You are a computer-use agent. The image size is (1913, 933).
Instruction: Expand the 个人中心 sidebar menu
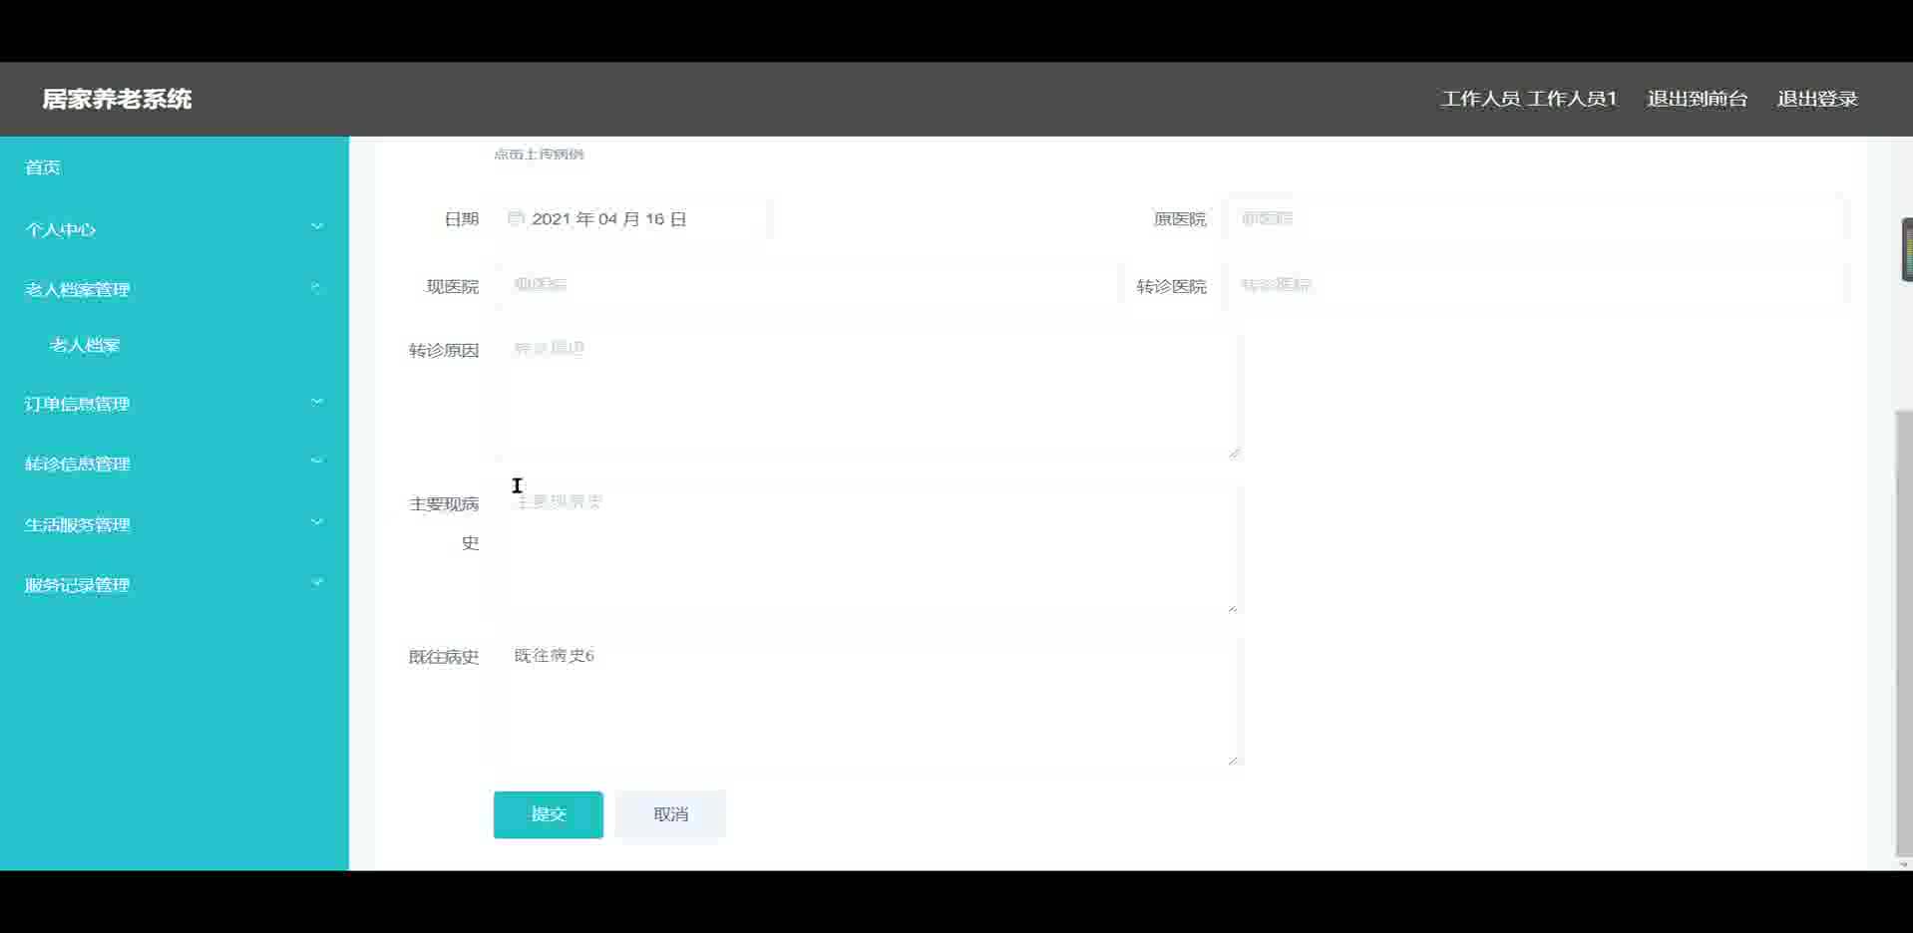coord(175,229)
